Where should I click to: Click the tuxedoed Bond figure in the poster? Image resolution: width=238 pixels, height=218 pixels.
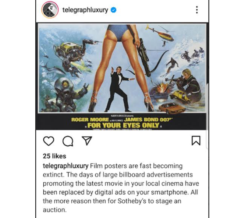[121, 89]
